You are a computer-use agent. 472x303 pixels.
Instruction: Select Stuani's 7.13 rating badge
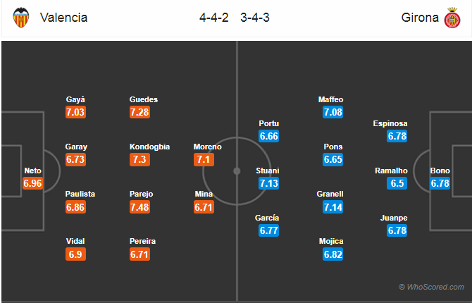[x=268, y=183]
